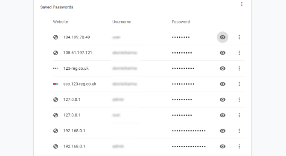286x156 pixels.
Task: Click globe icon beside 108.61.197.121
Action: 55,53
